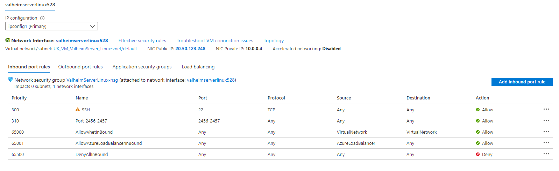Screen dimensions: 559x171
Task: Click the Action column header
Action: pyautogui.click(x=482, y=98)
